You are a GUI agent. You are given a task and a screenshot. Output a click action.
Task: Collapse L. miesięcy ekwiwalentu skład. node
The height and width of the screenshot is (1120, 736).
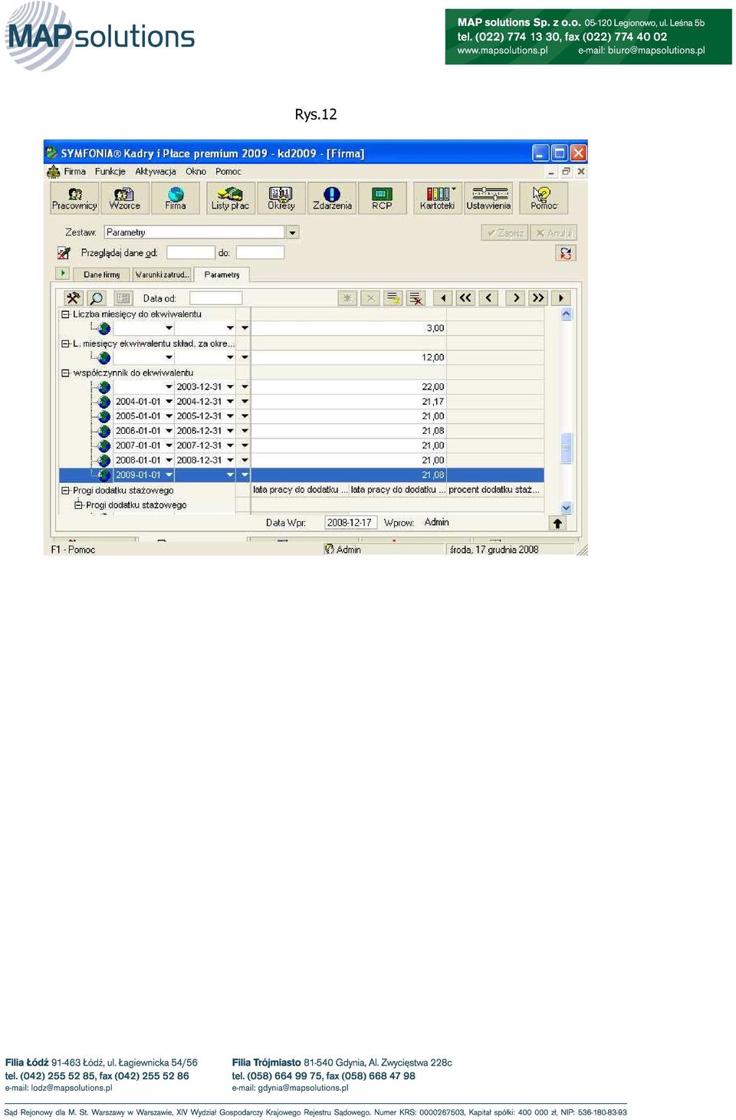click(x=65, y=344)
